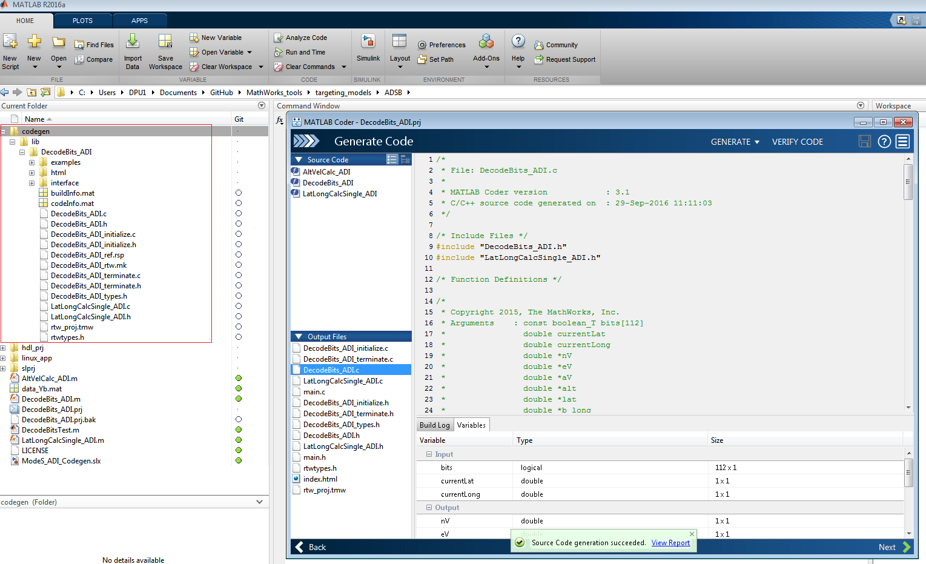Expand the Clear Workspace dropdown arrow

click(x=261, y=67)
